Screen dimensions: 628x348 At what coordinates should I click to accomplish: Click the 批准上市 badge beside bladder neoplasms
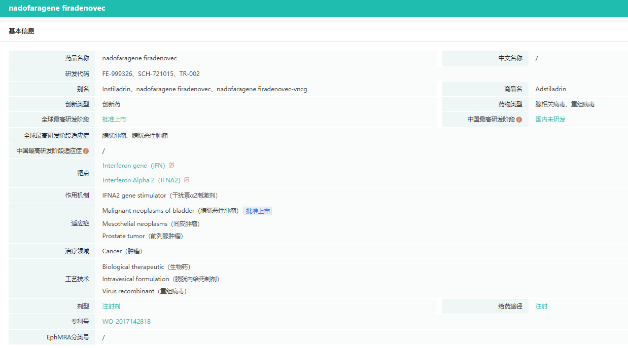tap(258, 211)
